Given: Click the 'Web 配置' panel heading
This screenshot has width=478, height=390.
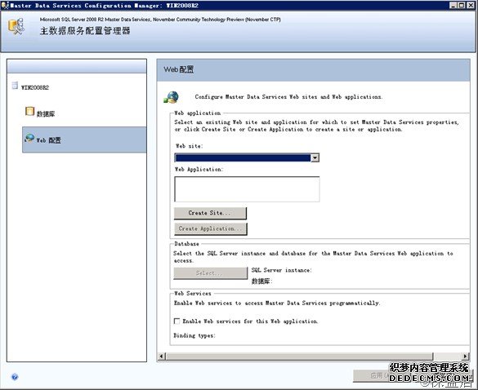Looking at the screenshot, I should point(178,69).
